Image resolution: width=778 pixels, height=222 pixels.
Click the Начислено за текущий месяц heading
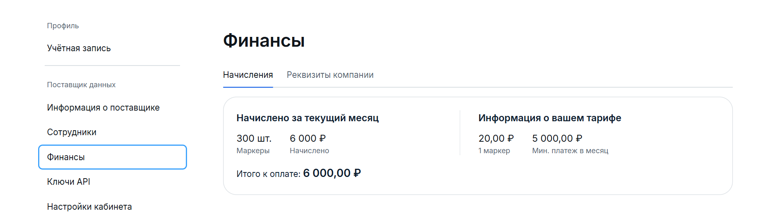click(x=307, y=118)
